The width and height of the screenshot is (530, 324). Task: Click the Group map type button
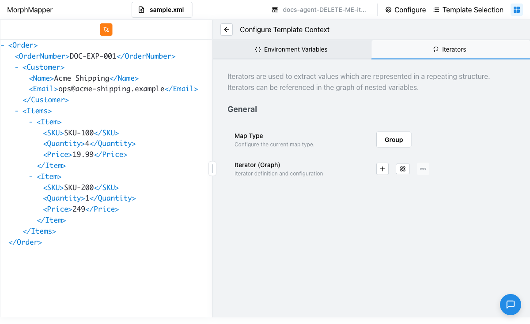(x=394, y=140)
